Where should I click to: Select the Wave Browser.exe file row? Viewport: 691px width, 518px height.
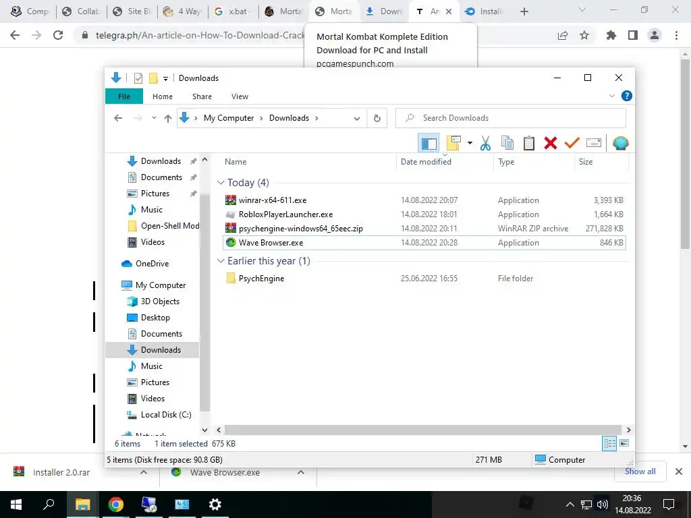click(x=424, y=243)
